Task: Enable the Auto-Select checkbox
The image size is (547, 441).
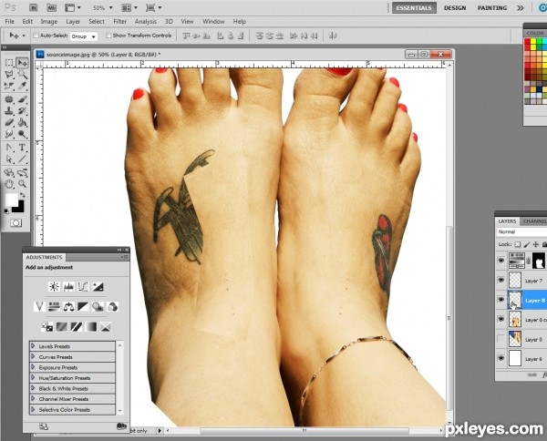Action: click(x=36, y=36)
